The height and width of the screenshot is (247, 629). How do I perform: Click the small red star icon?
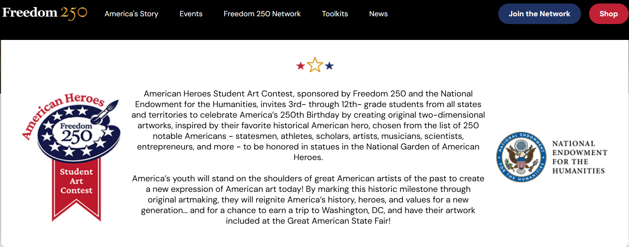coord(301,66)
